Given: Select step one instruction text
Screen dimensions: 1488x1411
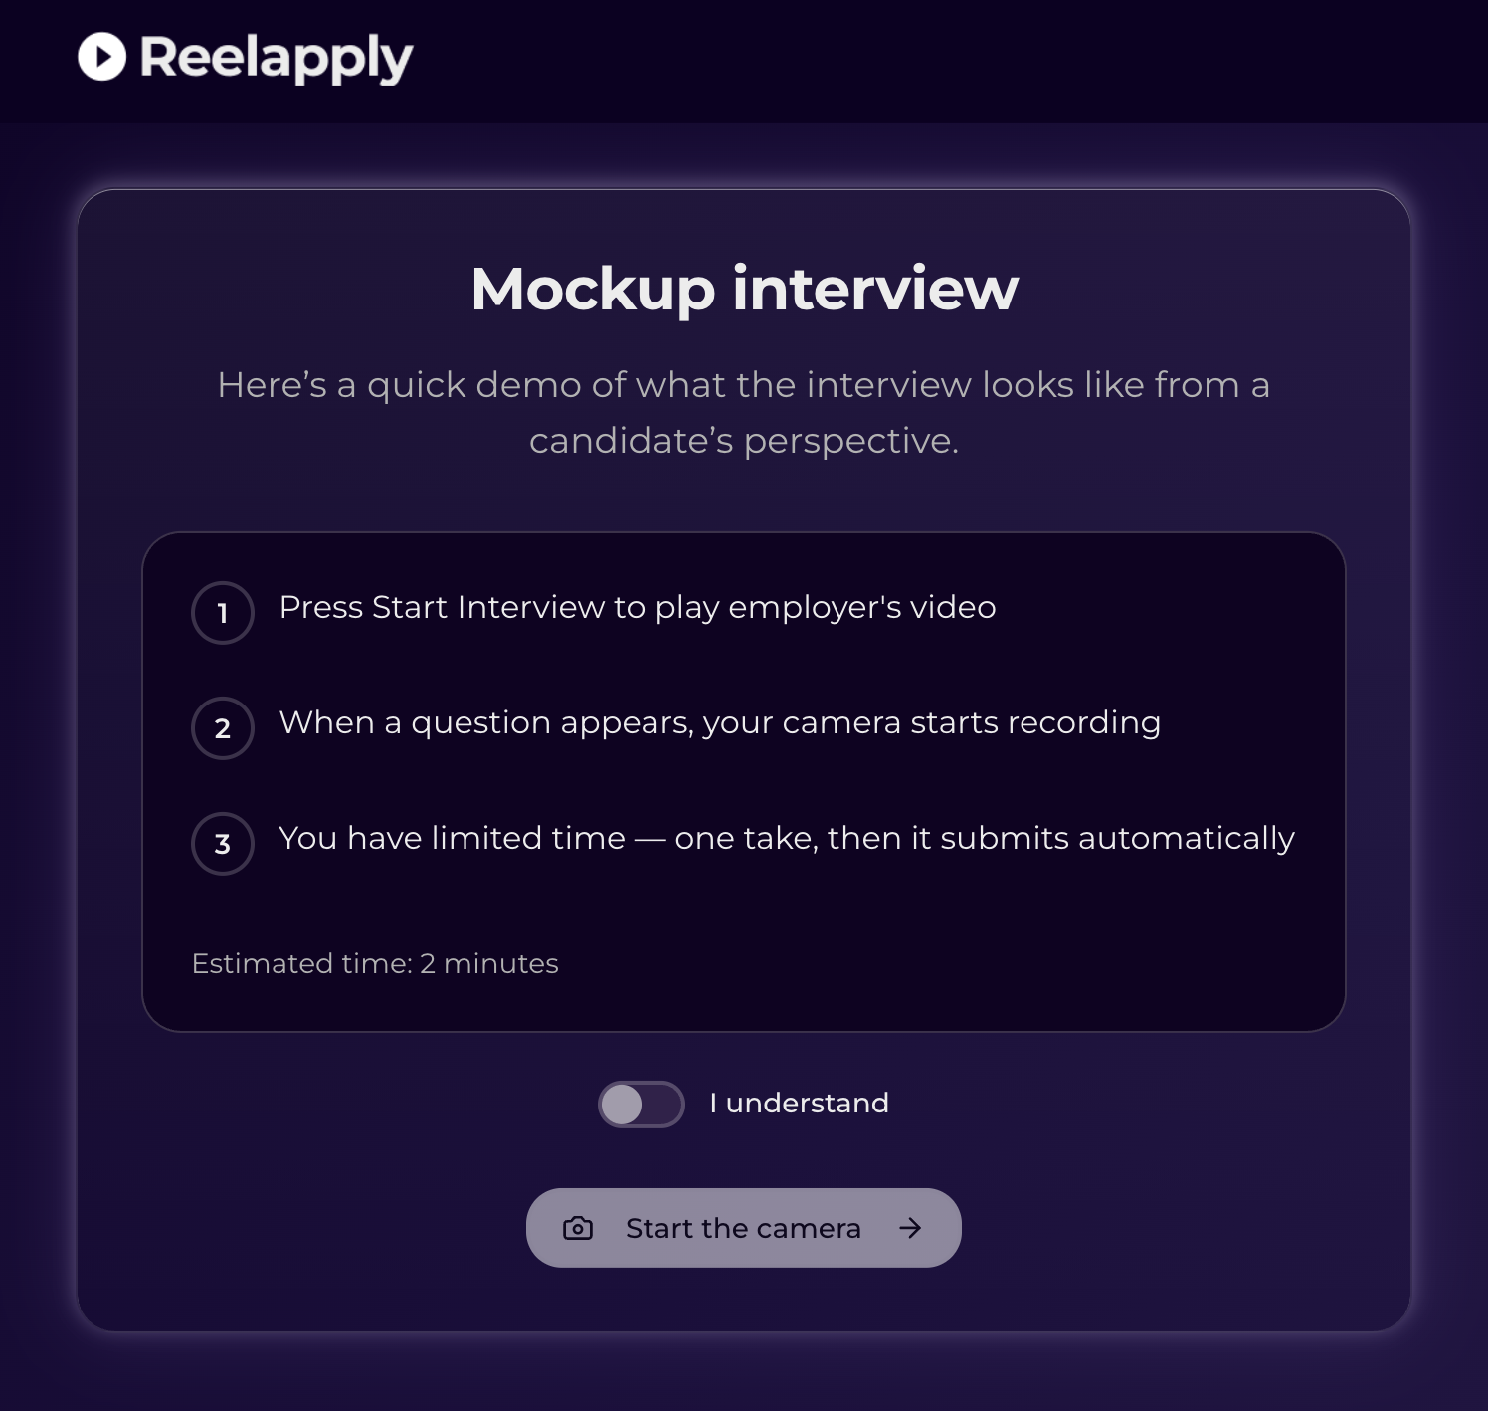Looking at the screenshot, I should 637,607.
